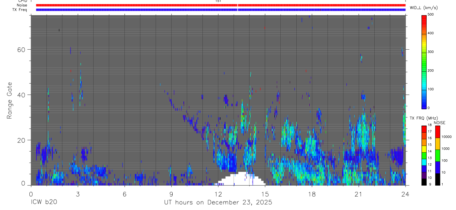This screenshot has width=456, height=210.
Task: Click '11' on the TX FRQ scale
Action: (430, 171)
